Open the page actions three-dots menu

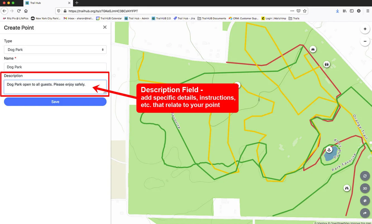pyautogui.click(x=292, y=11)
